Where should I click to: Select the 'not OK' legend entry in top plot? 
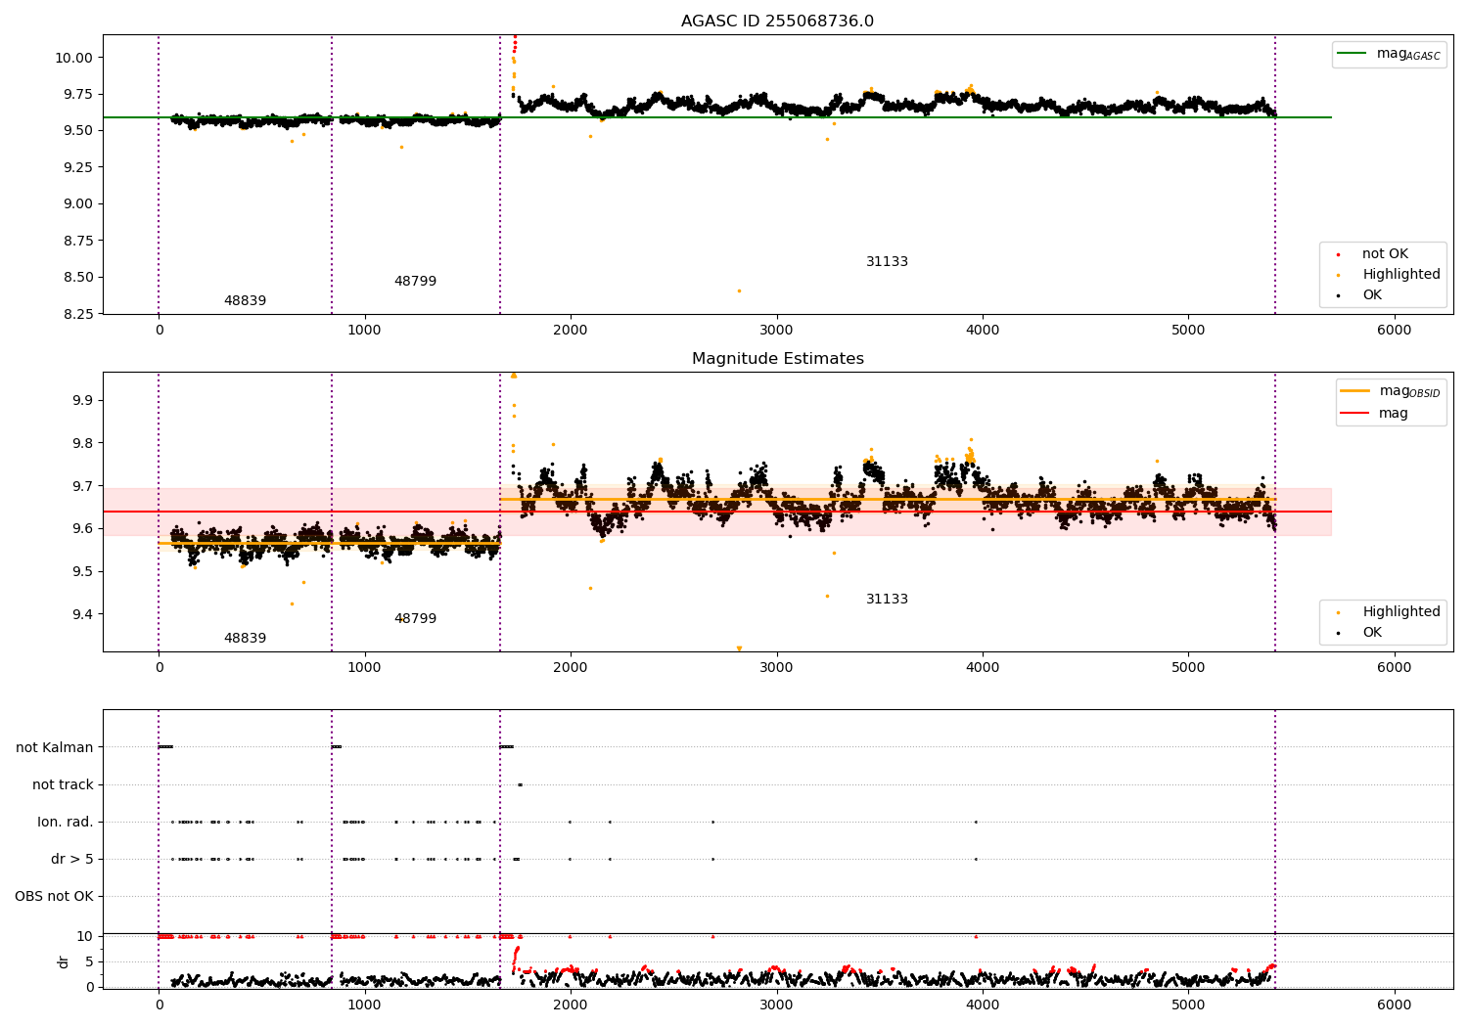(1385, 254)
